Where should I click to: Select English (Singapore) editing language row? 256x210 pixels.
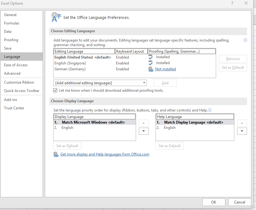[x=134, y=63]
